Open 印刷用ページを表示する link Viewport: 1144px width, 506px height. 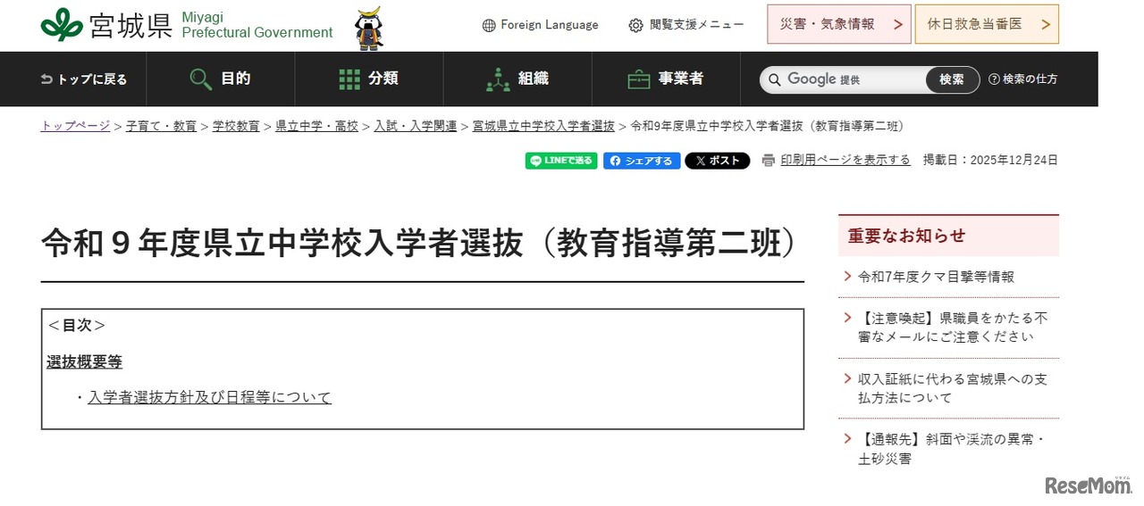[x=845, y=160]
